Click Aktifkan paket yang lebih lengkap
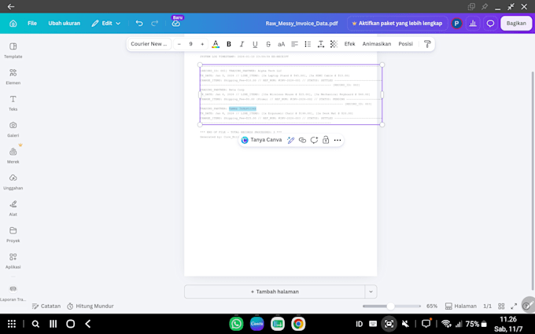The height and width of the screenshot is (334, 535). point(397,23)
